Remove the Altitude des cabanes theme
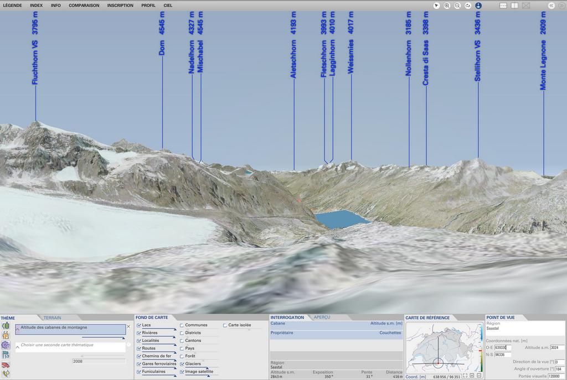Screen dimensions: 567x380 point(128,326)
